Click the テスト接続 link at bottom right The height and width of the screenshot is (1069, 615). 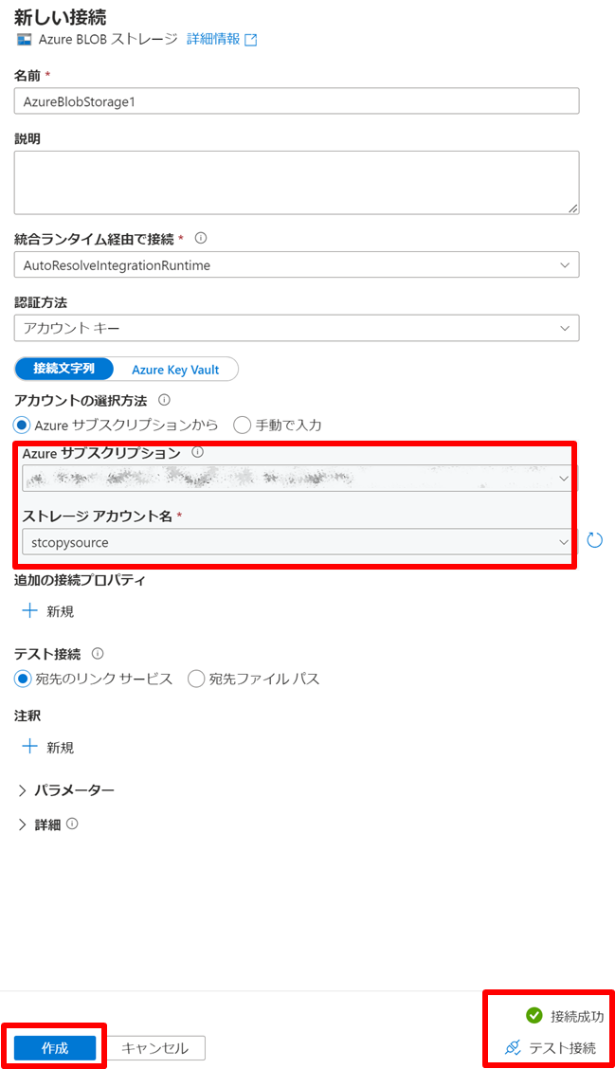(x=551, y=1048)
